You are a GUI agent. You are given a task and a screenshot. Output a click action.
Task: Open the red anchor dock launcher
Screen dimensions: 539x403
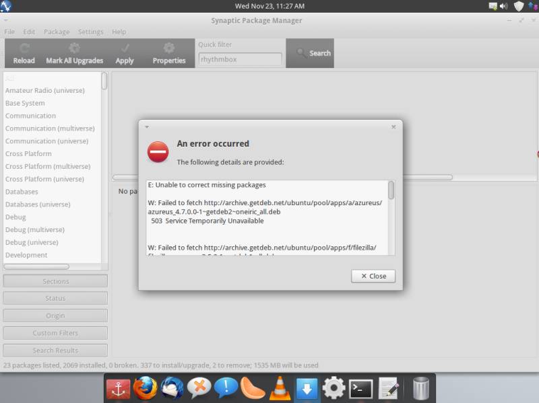click(118, 390)
